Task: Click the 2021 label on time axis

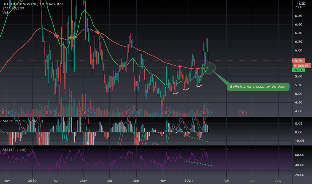Action: pos(188,181)
